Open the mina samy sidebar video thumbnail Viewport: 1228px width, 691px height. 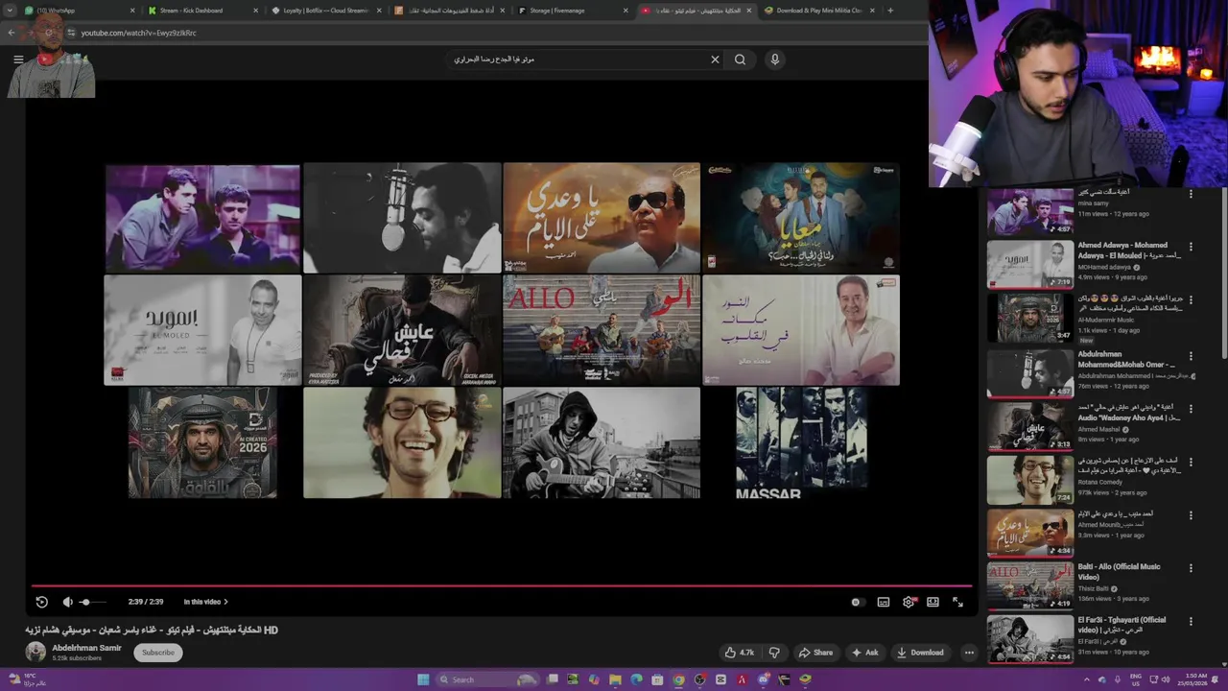pyautogui.click(x=1030, y=211)
